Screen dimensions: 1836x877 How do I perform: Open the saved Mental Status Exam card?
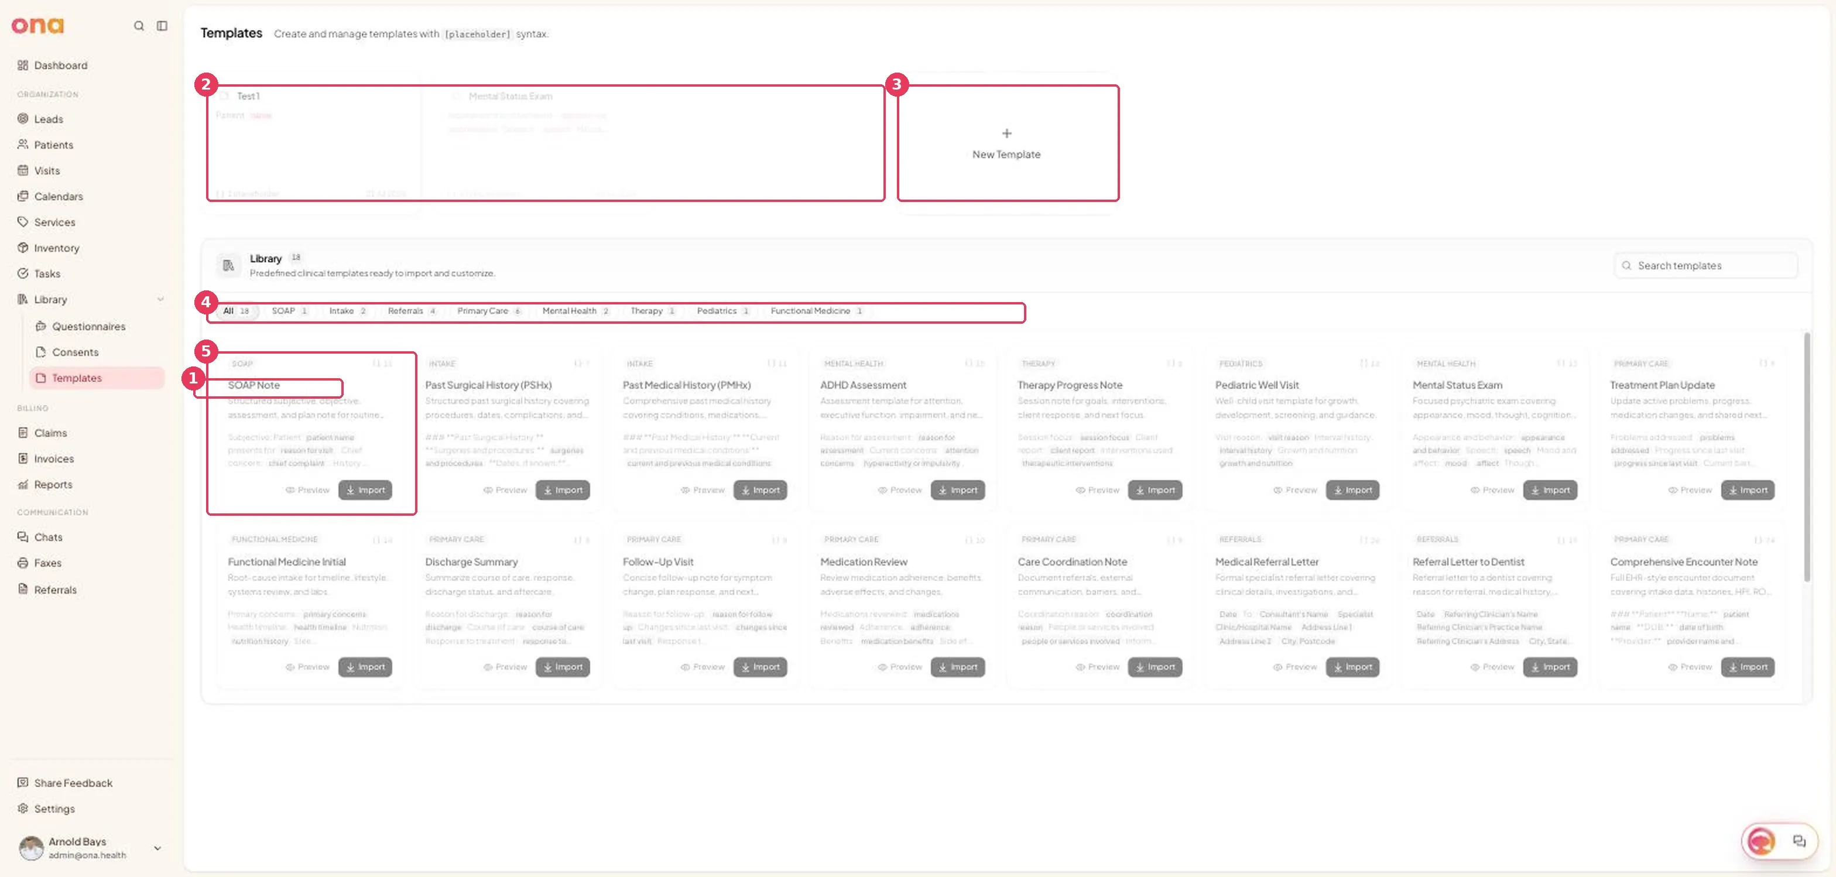(x=543, y=143)
